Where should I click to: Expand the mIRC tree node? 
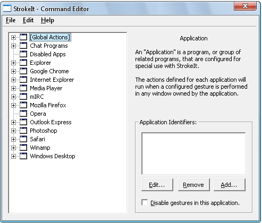[x=13, y=97]
